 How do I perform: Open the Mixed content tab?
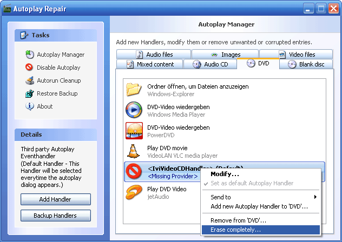tap(150, 64)
